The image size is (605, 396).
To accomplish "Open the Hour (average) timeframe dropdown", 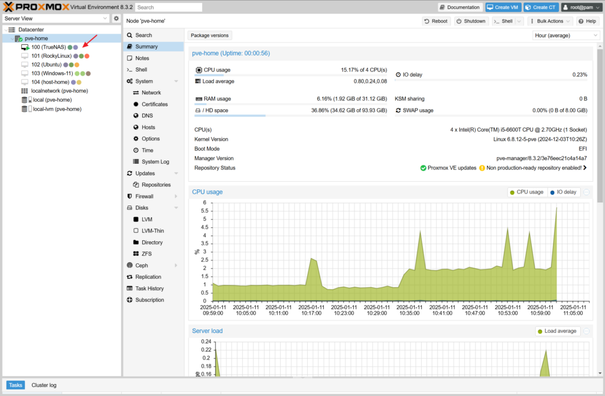I will [566, 35].
